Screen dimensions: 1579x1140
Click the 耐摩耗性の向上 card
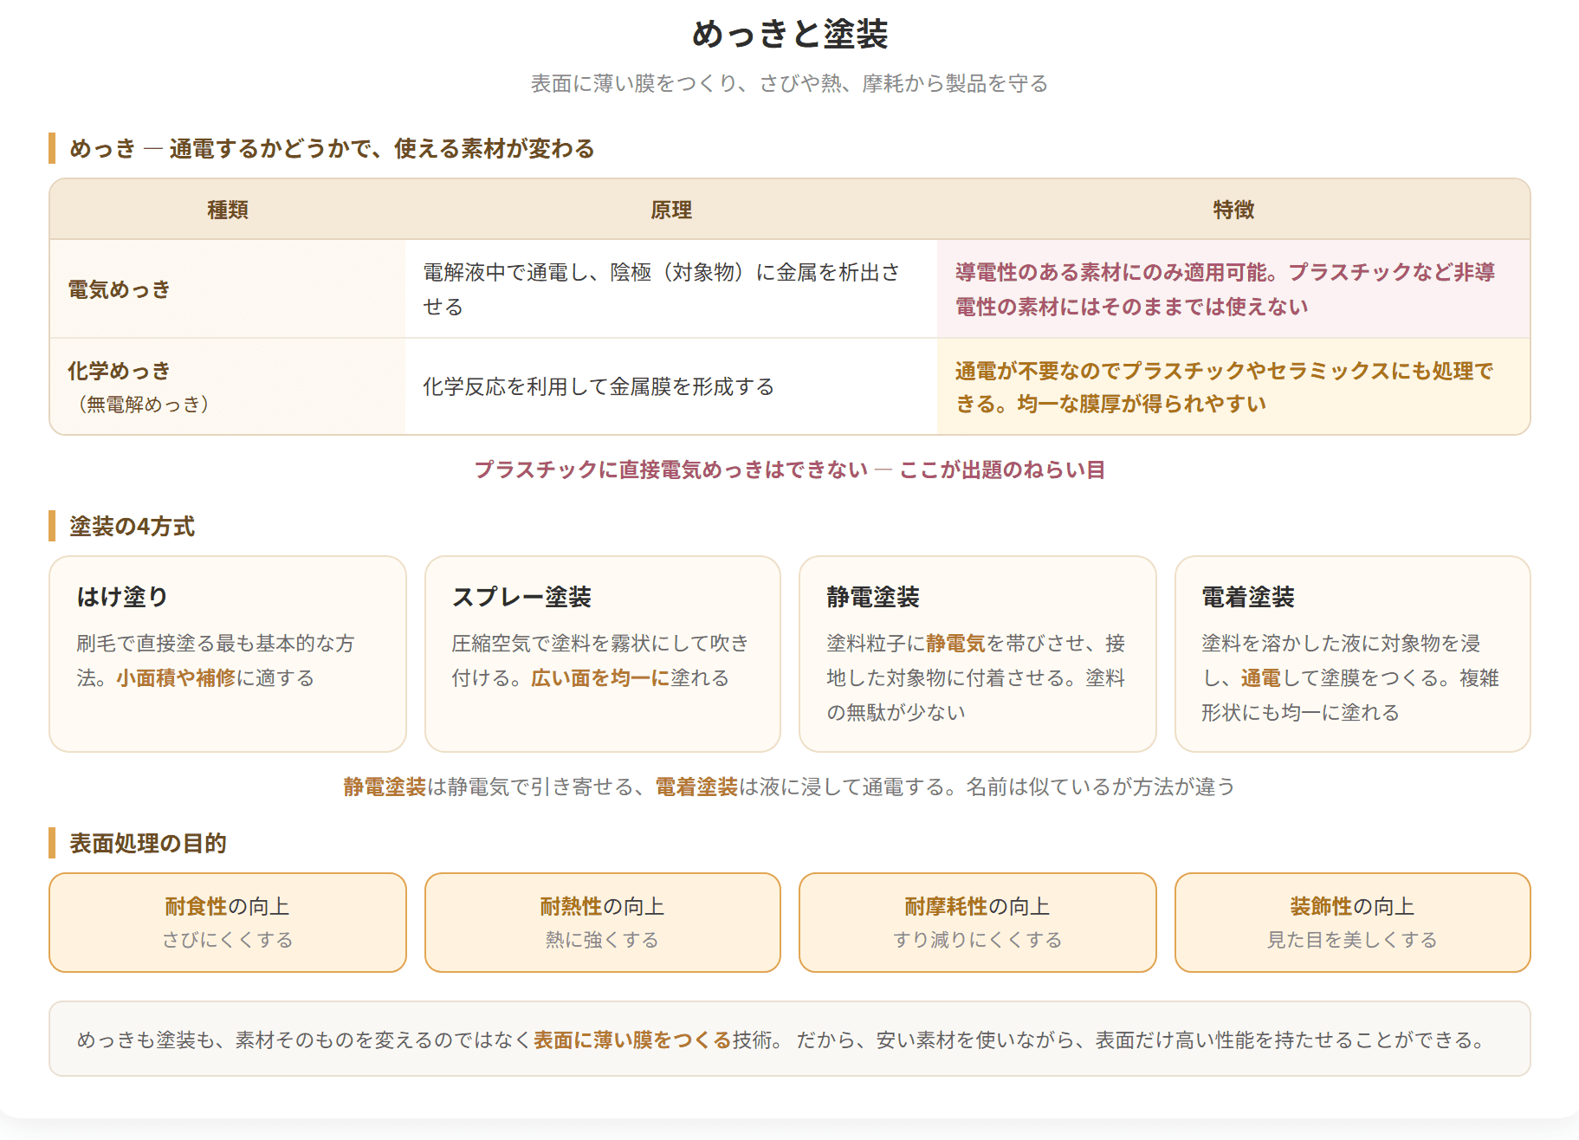pyautogui.click(x=978, y=923)
